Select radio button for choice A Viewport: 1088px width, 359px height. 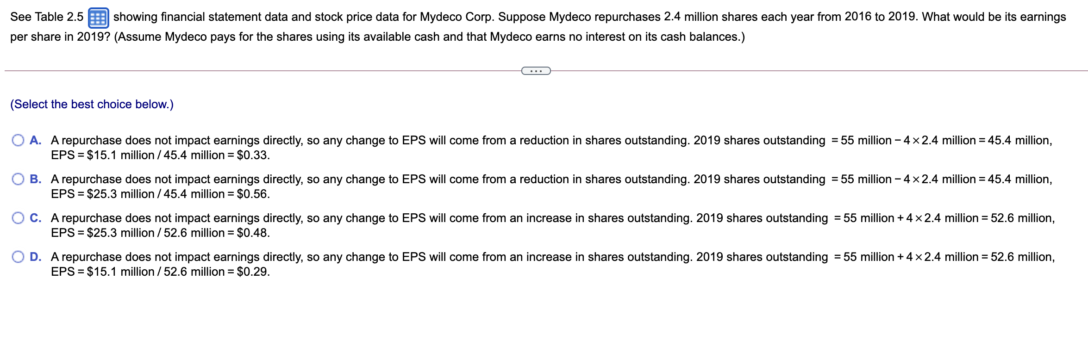coord(18,140)
